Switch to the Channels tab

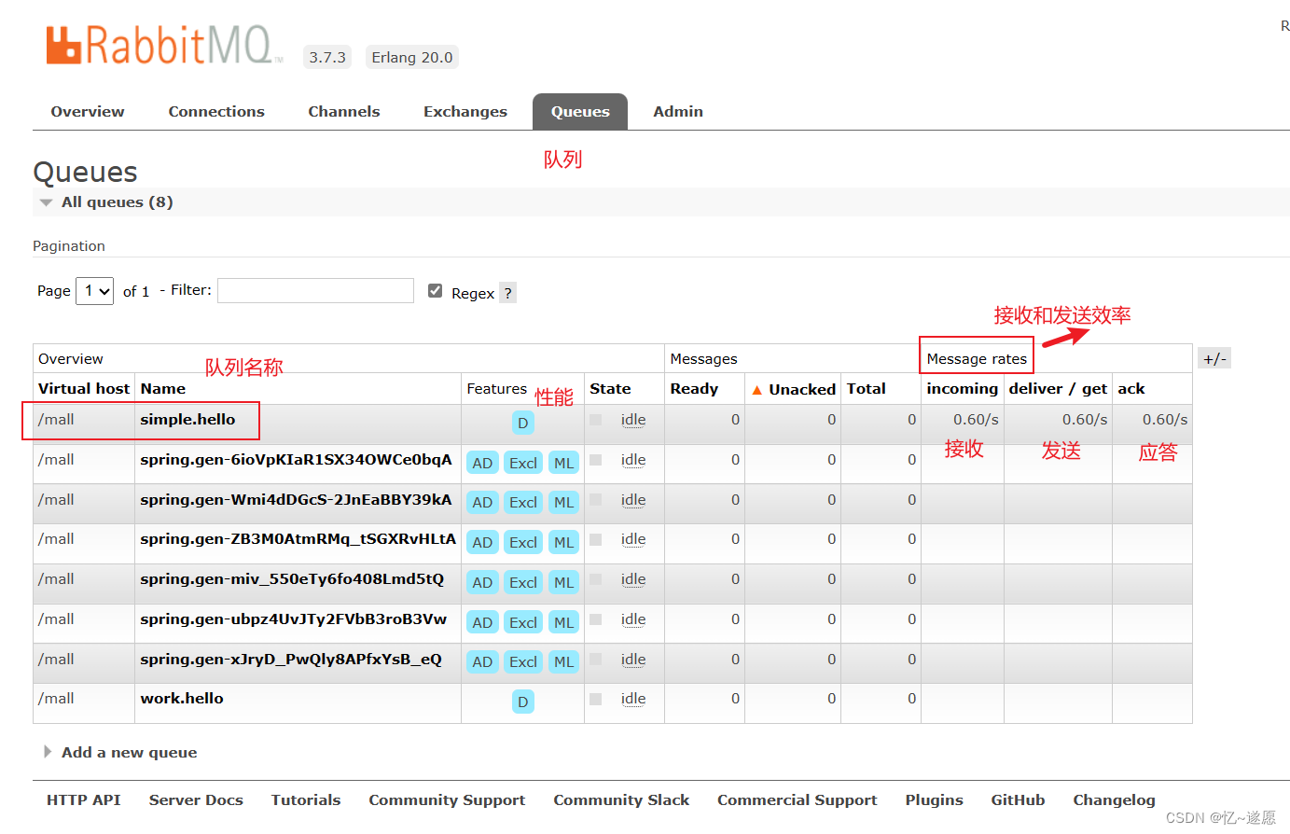pos(344,112)
